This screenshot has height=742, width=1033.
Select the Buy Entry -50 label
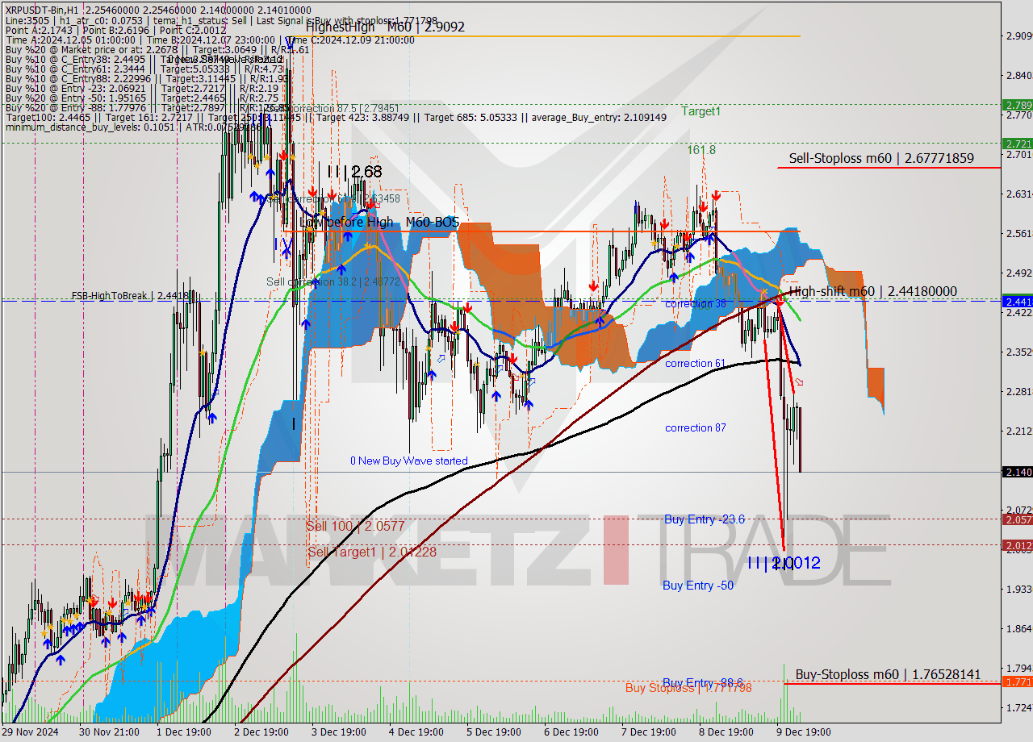coord(698,586)
